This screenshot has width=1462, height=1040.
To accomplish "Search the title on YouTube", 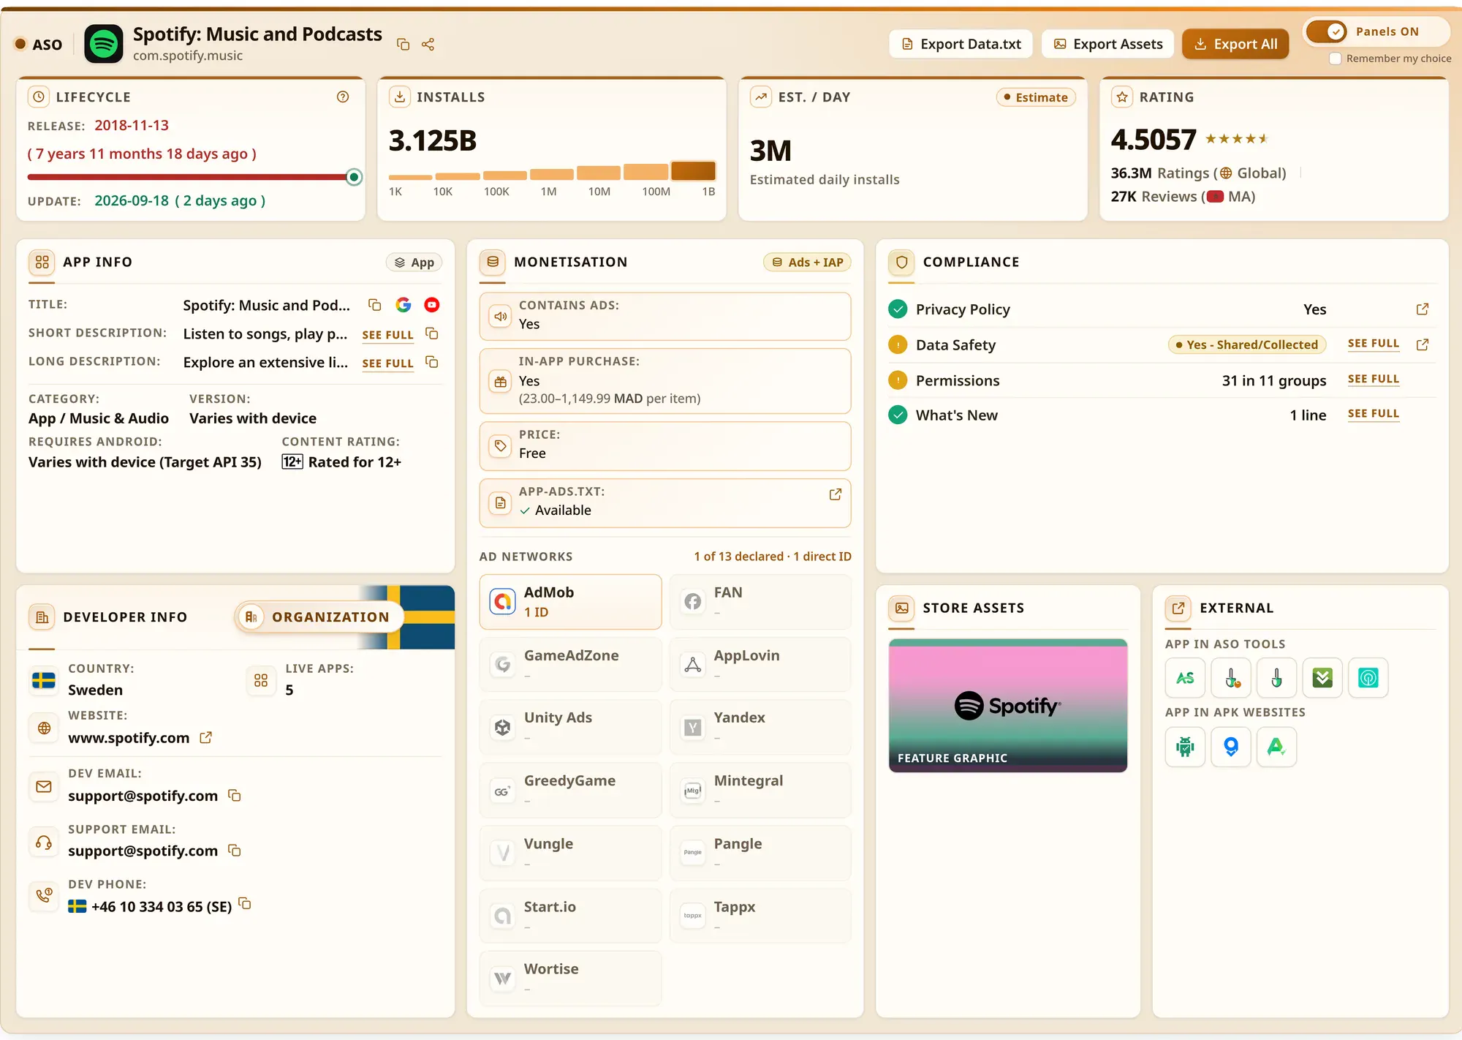I will click(432, 305).
